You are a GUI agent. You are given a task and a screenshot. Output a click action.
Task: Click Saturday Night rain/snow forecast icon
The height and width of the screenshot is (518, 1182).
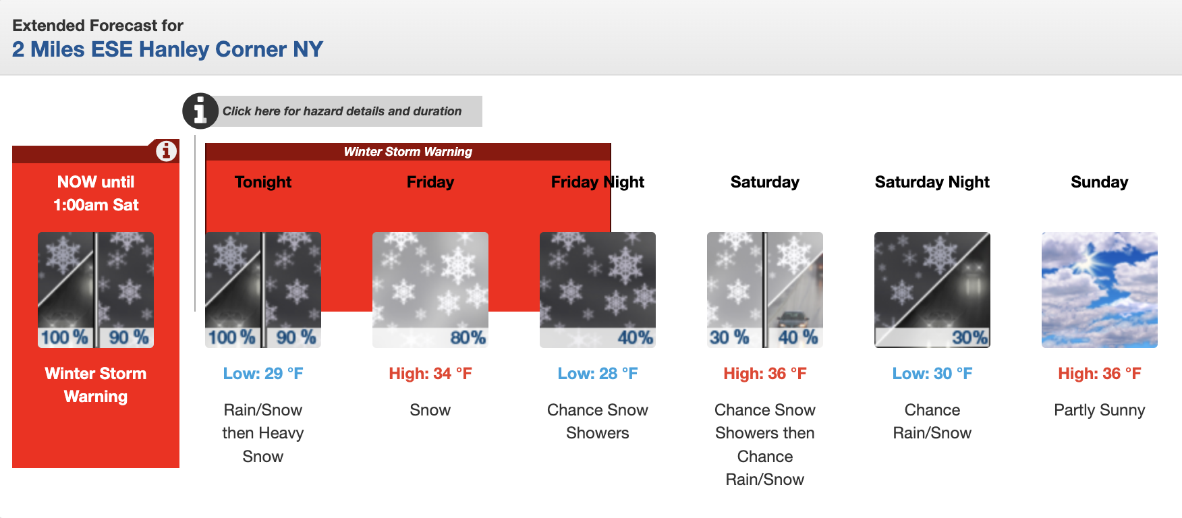[x=932, y=290]
